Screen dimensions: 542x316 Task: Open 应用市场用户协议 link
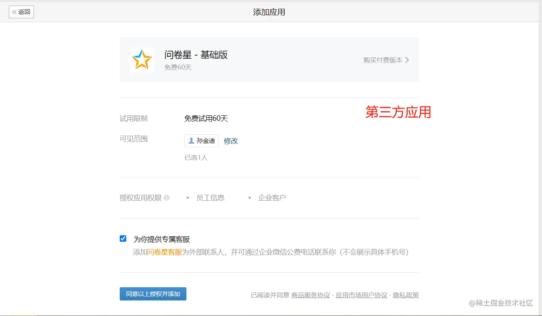pyautogui.click(x=362, y=295)
